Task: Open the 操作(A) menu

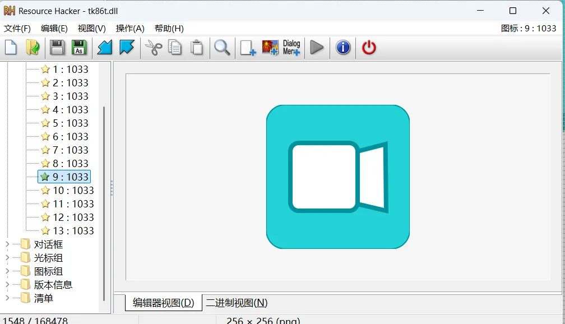Action: pos(130,29)
